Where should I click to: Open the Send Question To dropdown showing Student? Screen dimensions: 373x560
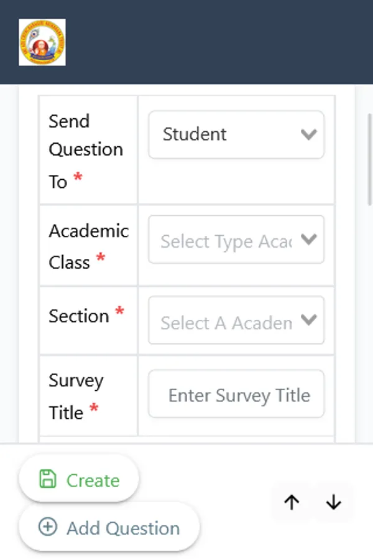(x=230, y=134)
